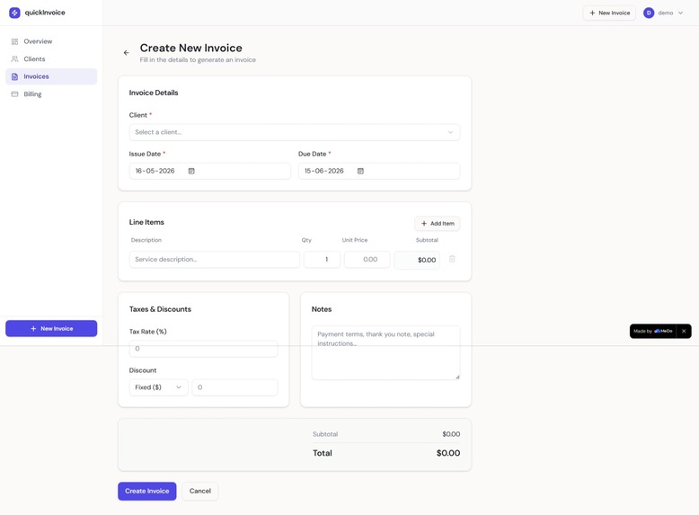Click the Add Item button

438,224
